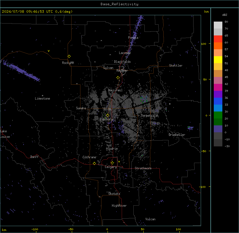Click the Cochrane map label
Screen dimensions: 239x233
(89, 157)
